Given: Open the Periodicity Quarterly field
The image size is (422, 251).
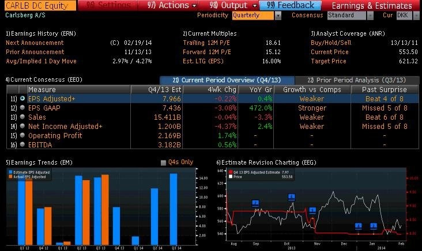Looking at the screenshot, I should (x=253, y=16).
